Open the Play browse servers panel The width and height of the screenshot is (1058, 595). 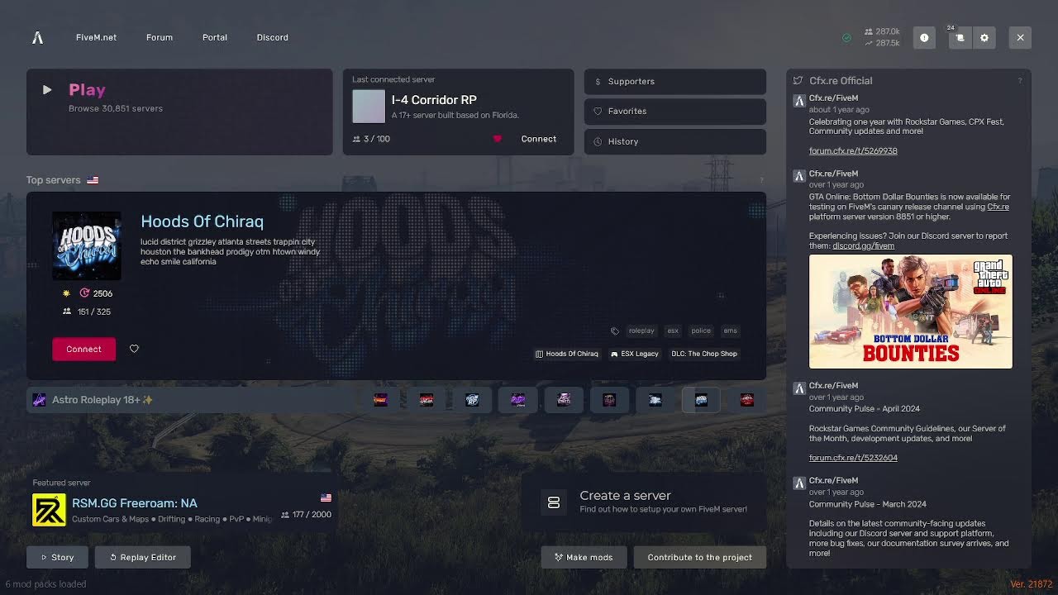tap(179, 112)
